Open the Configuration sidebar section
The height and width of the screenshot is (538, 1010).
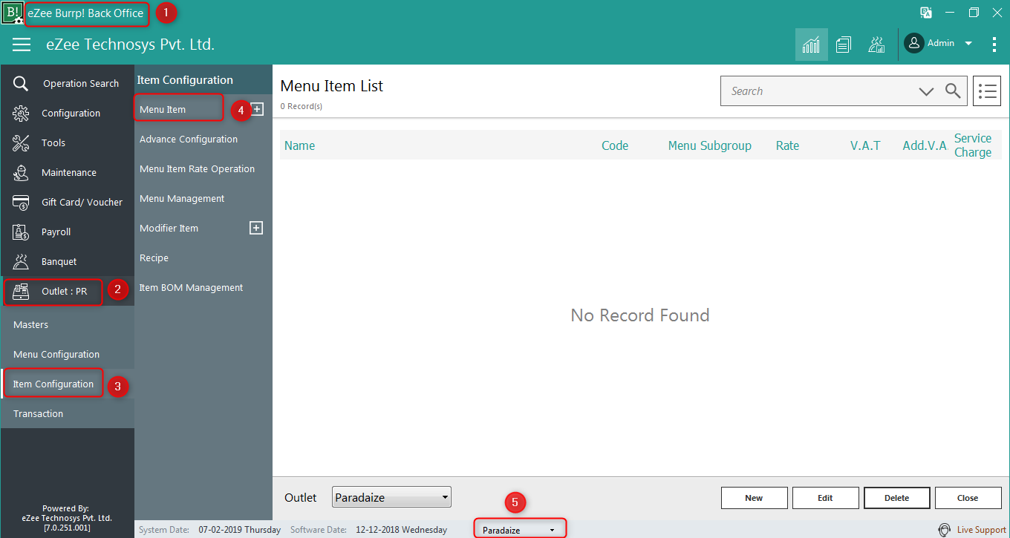coord(67,114)
